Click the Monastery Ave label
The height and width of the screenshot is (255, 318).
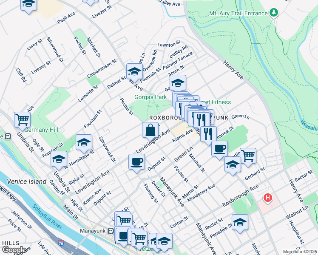[x=201, y=193]
